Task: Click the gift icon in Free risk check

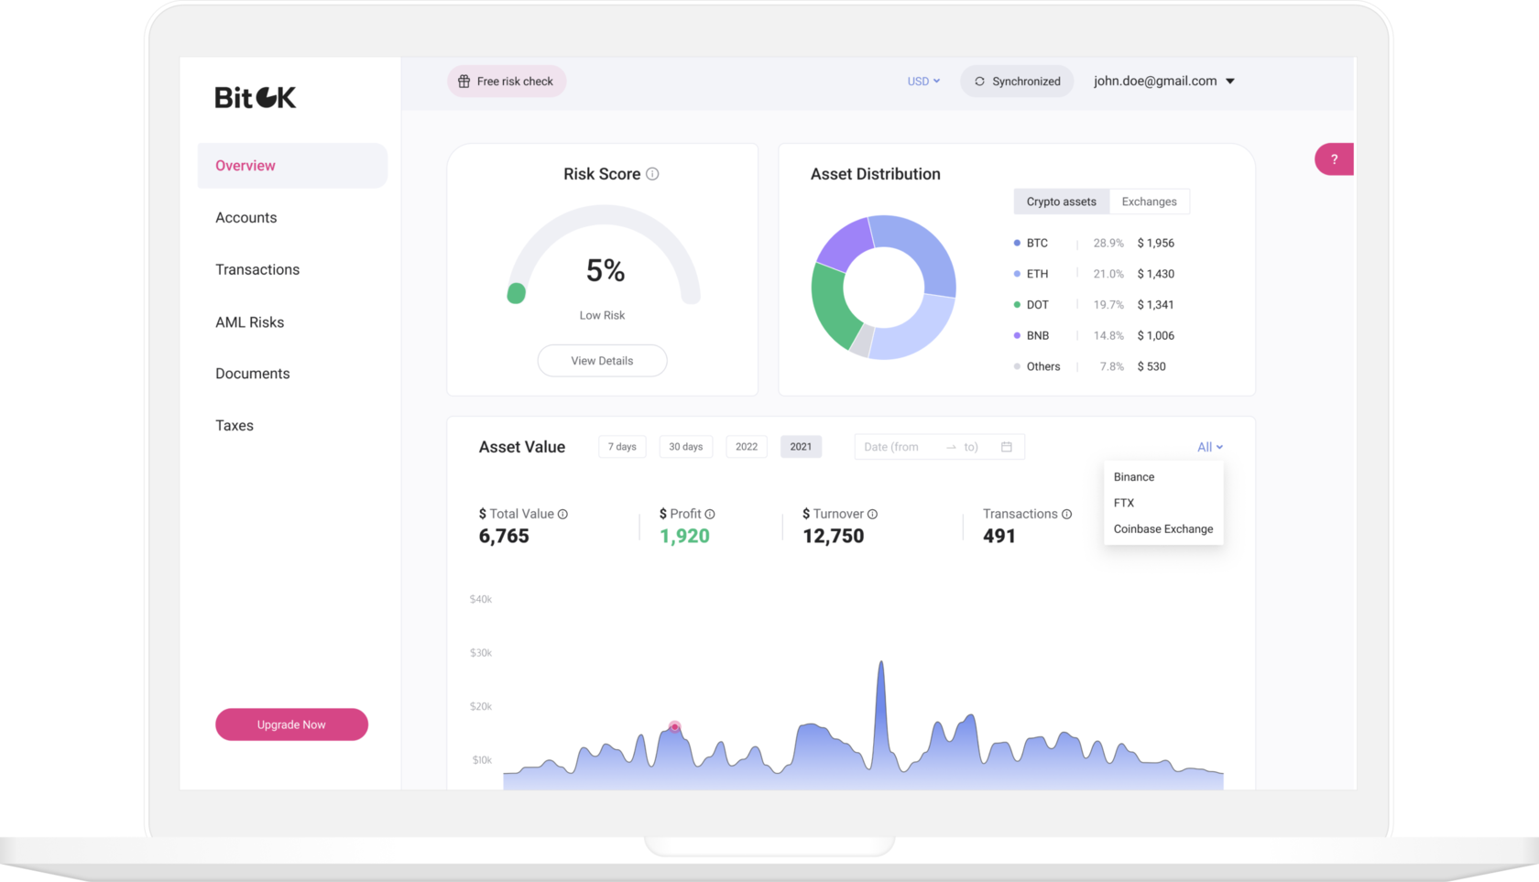Action: point(464,82)
